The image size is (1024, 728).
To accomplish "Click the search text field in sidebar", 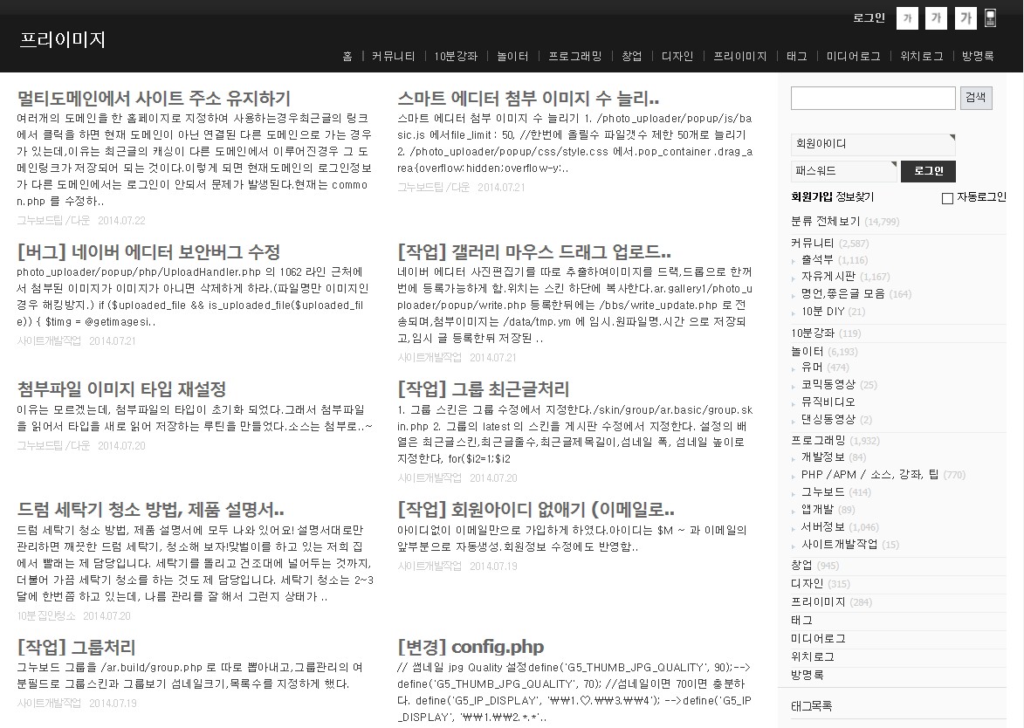I will pyautogui.click(x=873, y=98).
